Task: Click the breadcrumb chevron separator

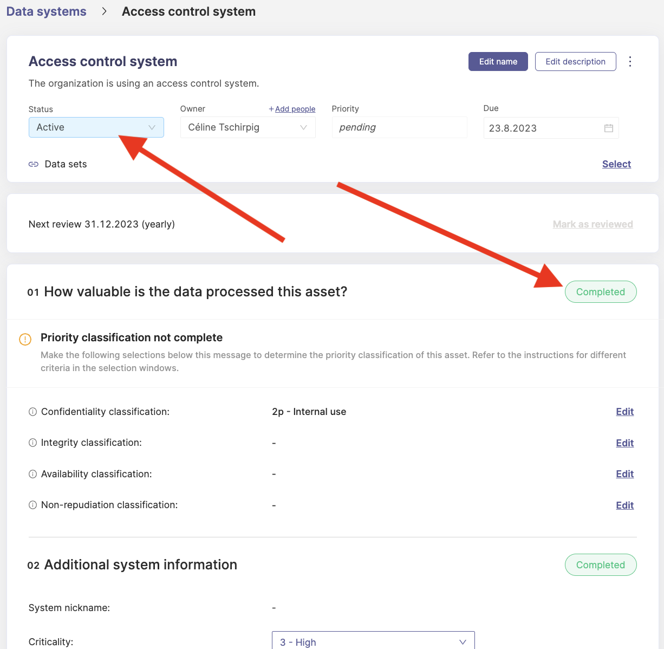Action: pos(104,11)
